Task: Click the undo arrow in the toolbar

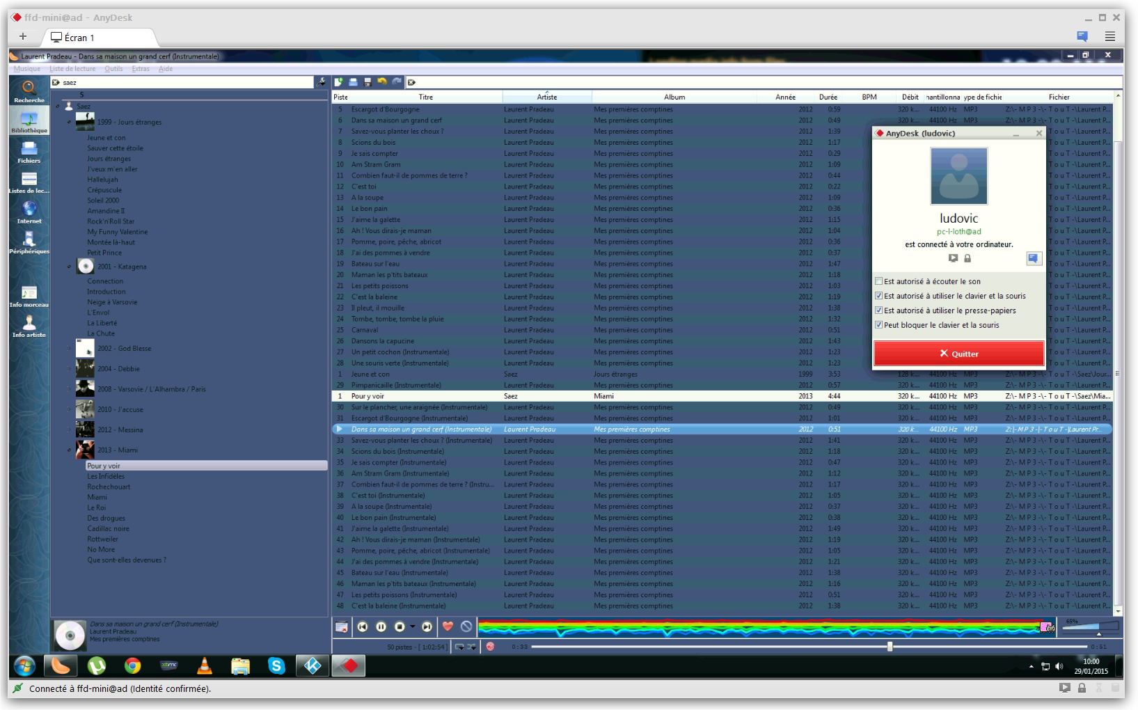Action: pyautogui.click(x=382, y=82)
